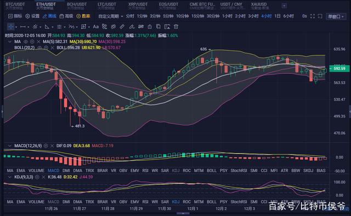Screen dimensions: 351x216
Task: Select the ruler measure tool
Action: point(122,27)
